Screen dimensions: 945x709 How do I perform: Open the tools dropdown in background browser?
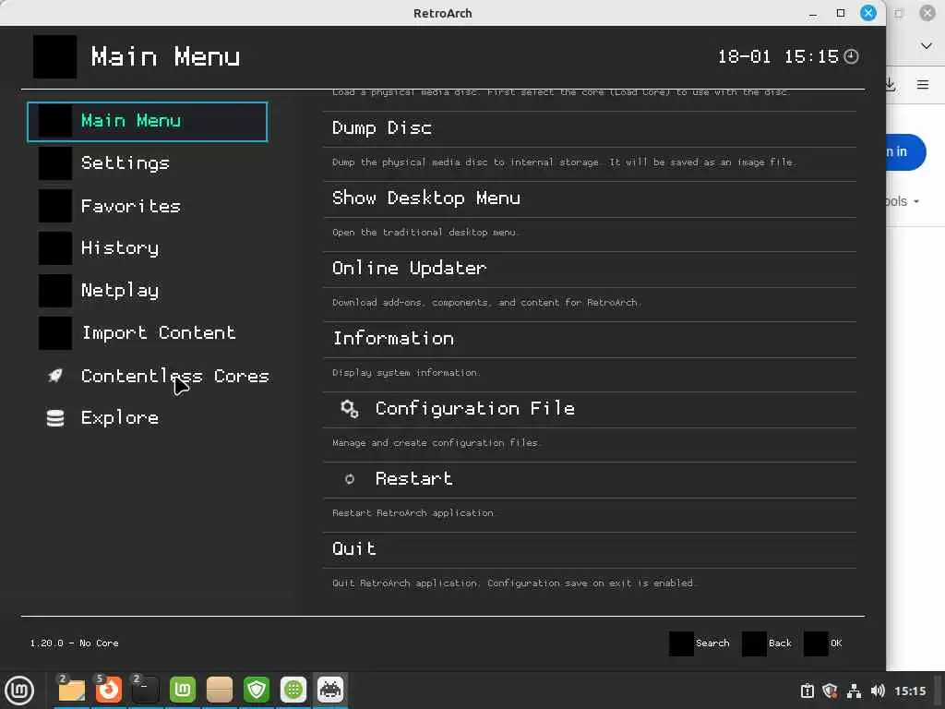pos(903,201)
